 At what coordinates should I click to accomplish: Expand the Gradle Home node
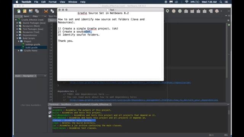19,51
